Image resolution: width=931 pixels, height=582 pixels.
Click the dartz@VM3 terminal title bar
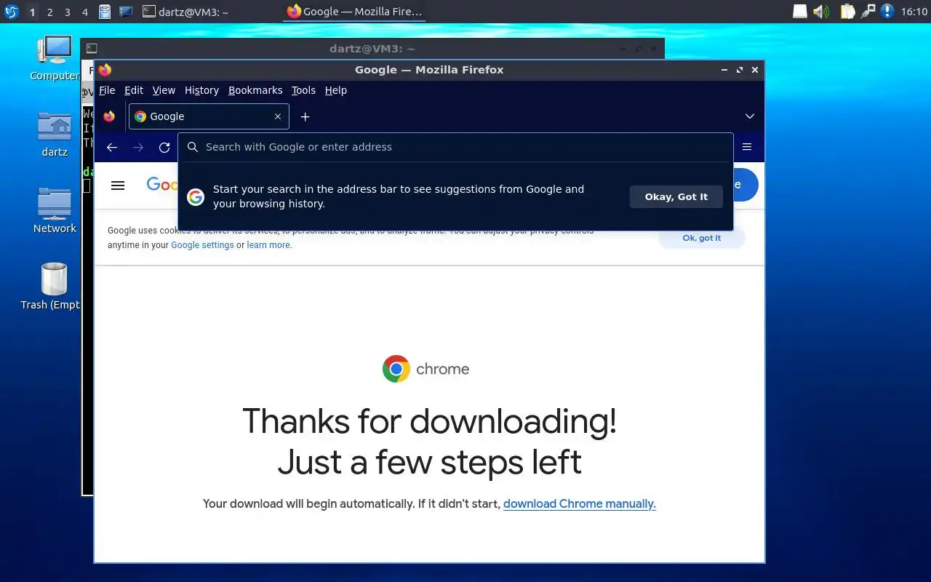click(371, 48)
